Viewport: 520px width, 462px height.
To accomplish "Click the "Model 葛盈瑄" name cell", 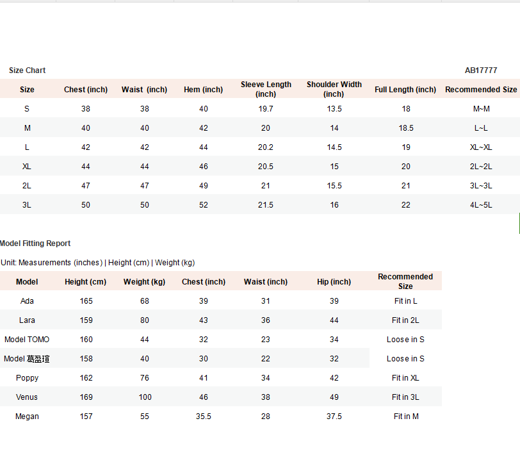I will pos(27,359).
